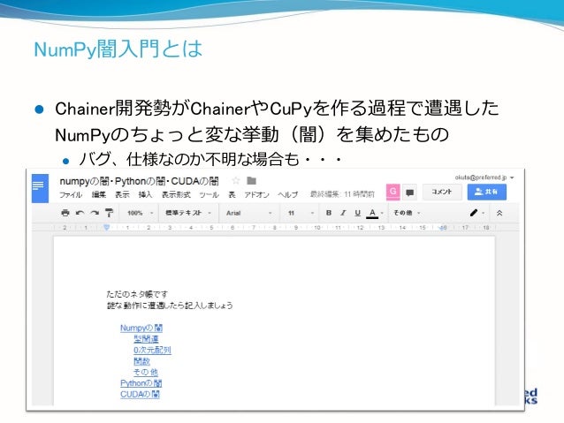Image resolution: width=564 pixels, height=423 pixels.
Task: Click the right indent marker on ruler
Action: (444, 228)
